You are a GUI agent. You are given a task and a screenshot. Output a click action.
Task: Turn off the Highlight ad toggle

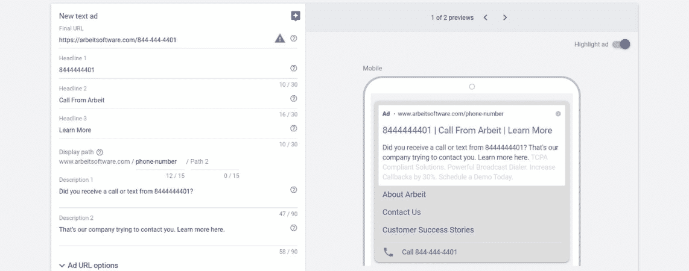(621, 45)
